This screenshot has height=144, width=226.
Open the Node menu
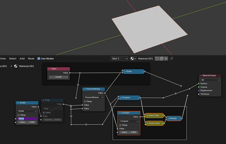31,58
